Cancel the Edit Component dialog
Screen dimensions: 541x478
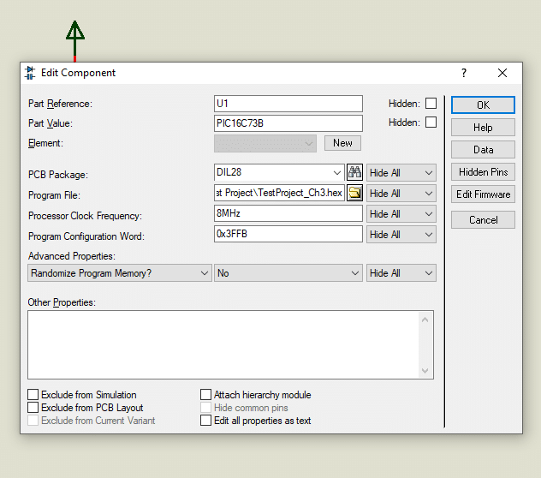(483, 220)
